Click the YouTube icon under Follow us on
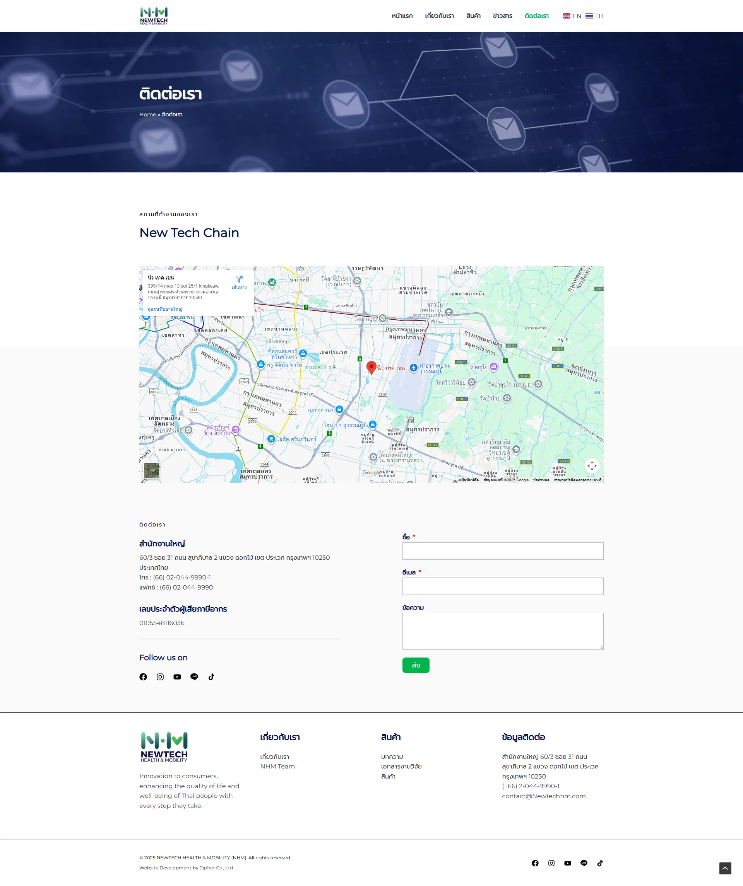Viewport: 743px width, 886px height. click(x=177, y=677)
